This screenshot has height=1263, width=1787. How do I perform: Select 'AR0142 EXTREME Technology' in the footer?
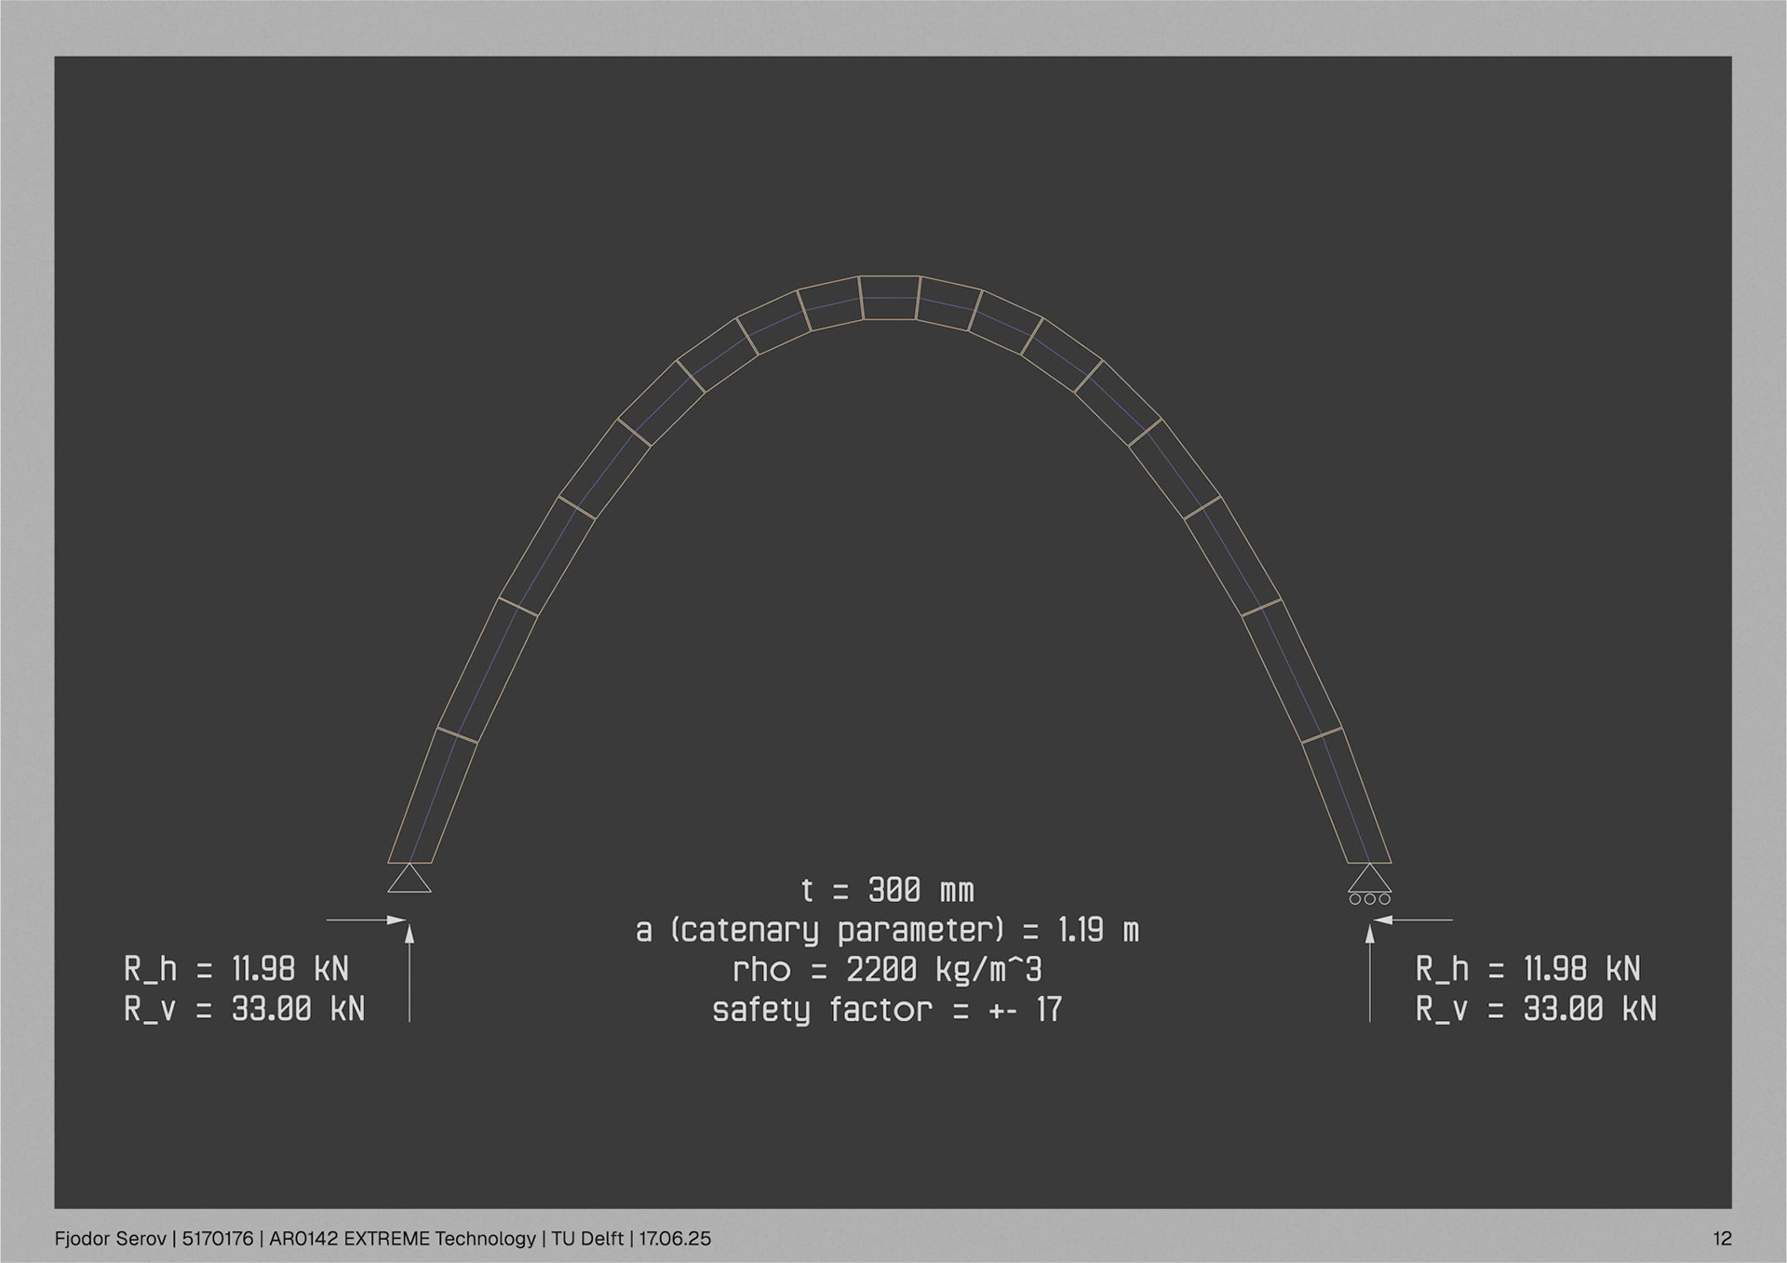point(402,1239)
